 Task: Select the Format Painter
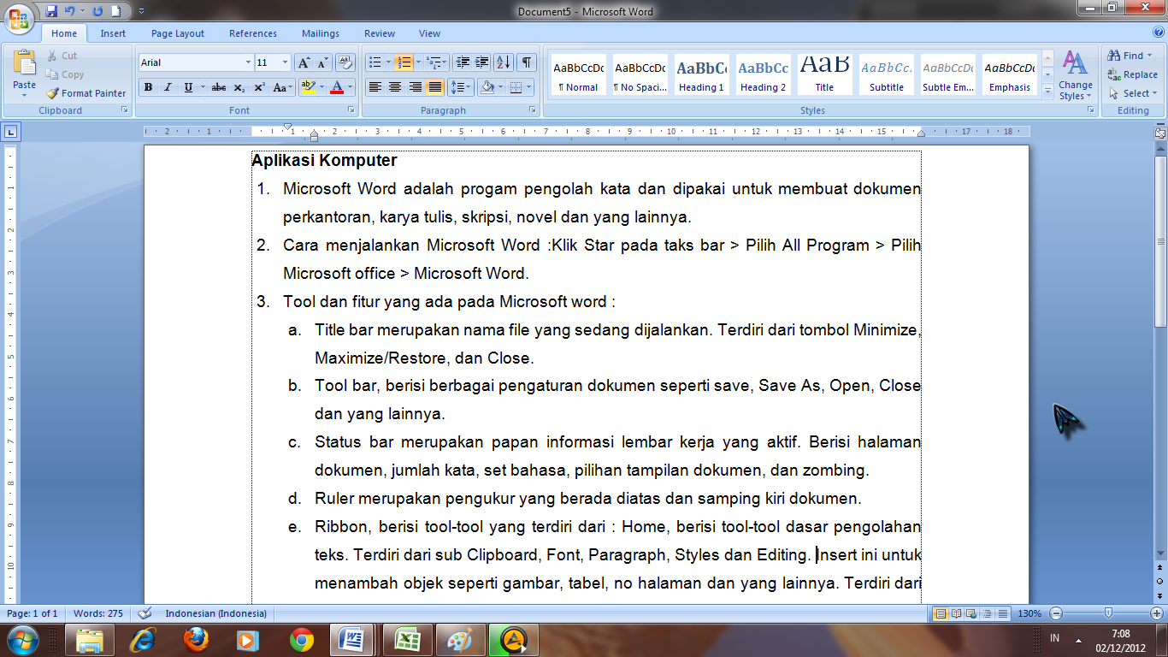point(86,93)
